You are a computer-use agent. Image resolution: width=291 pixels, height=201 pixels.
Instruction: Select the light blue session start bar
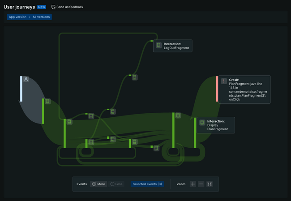[x=21, y=89]
